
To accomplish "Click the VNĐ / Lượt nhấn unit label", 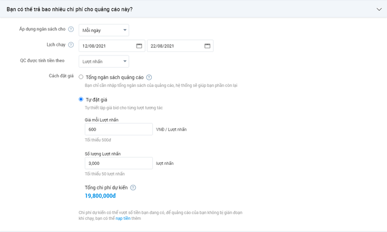I will [171, 129].
